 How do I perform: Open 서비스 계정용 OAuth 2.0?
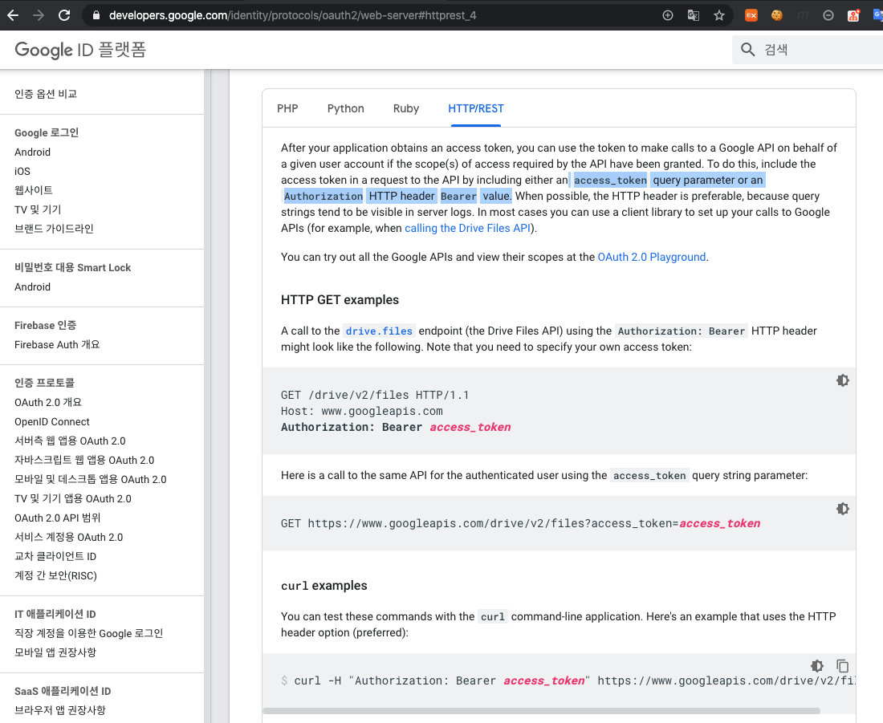pos(69,537)
